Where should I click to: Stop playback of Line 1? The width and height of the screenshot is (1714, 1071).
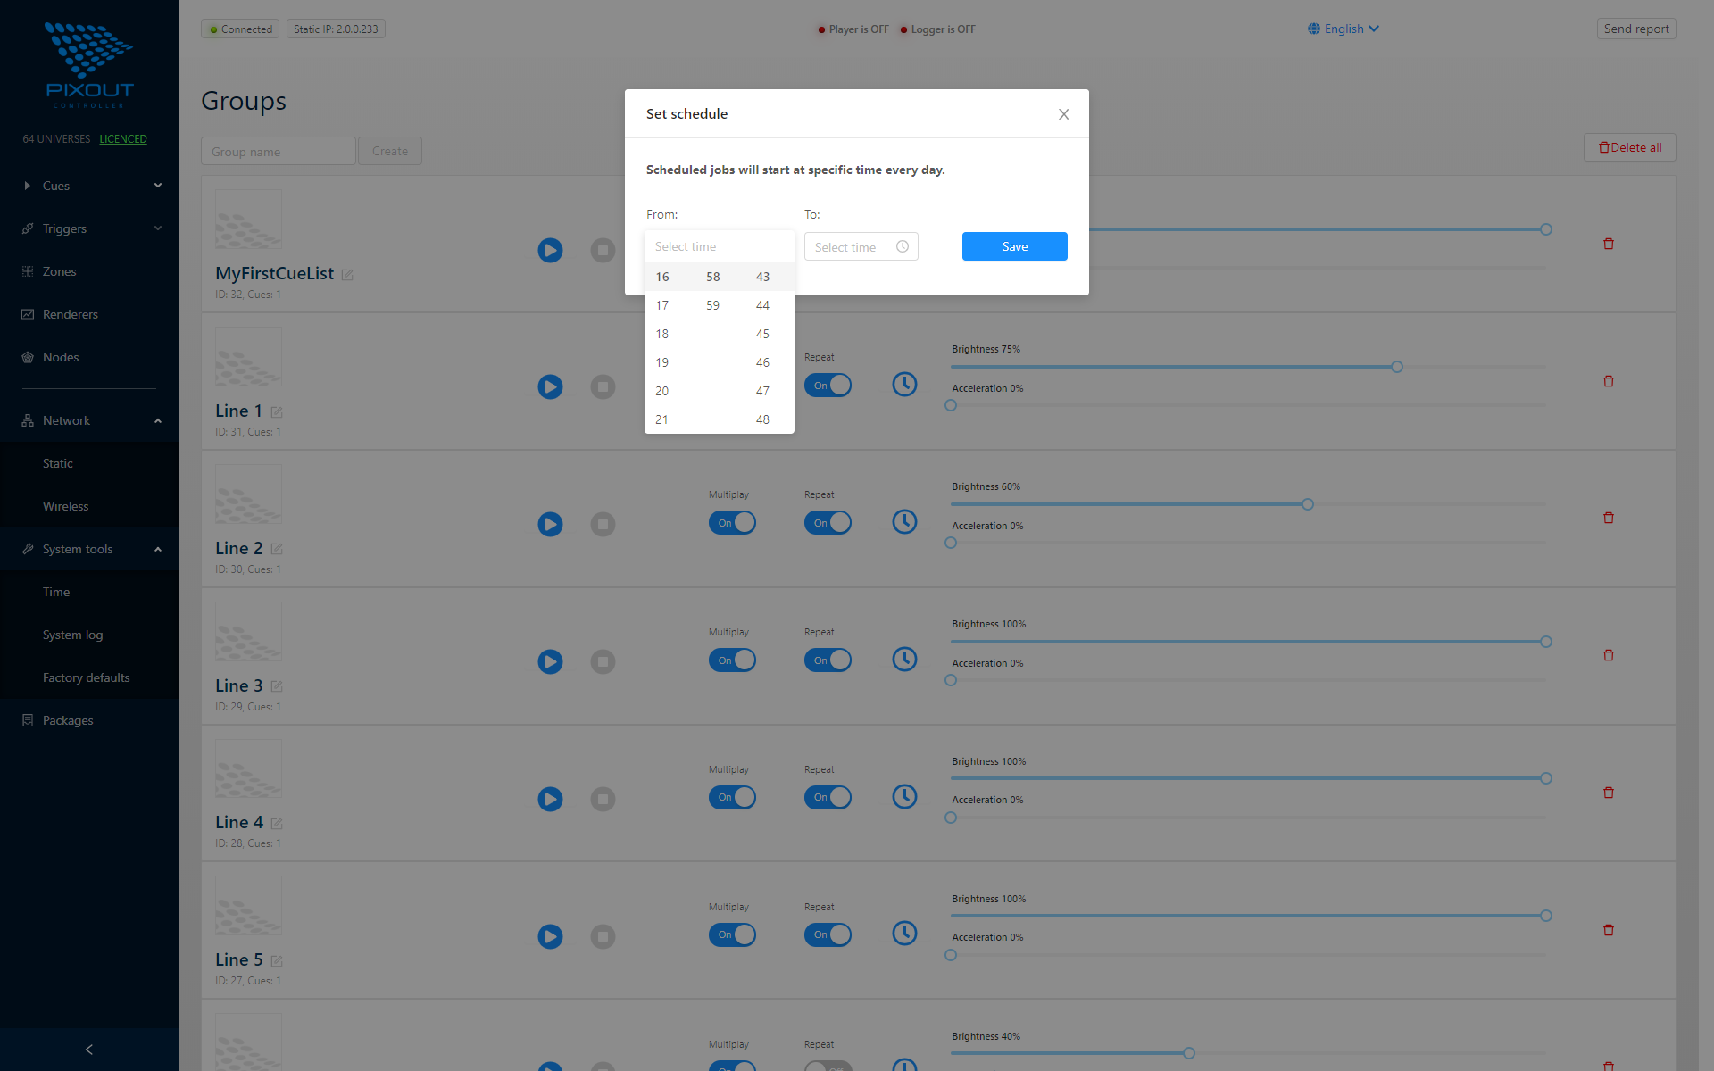coord(603,387)
